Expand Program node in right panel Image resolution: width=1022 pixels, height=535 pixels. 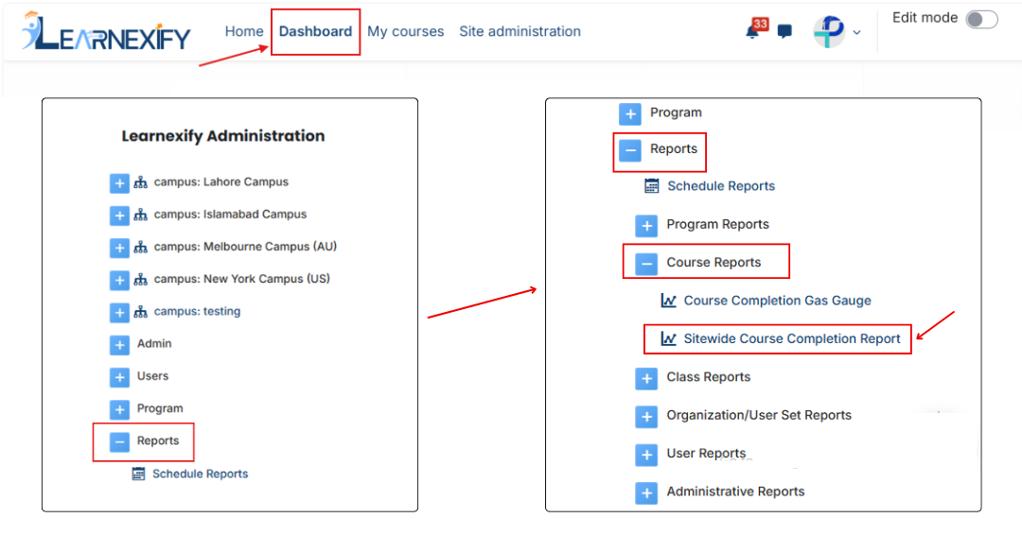(x=629, y=113)
